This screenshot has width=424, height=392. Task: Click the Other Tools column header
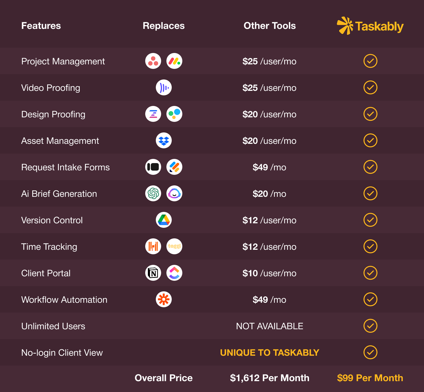pos(270,26)
